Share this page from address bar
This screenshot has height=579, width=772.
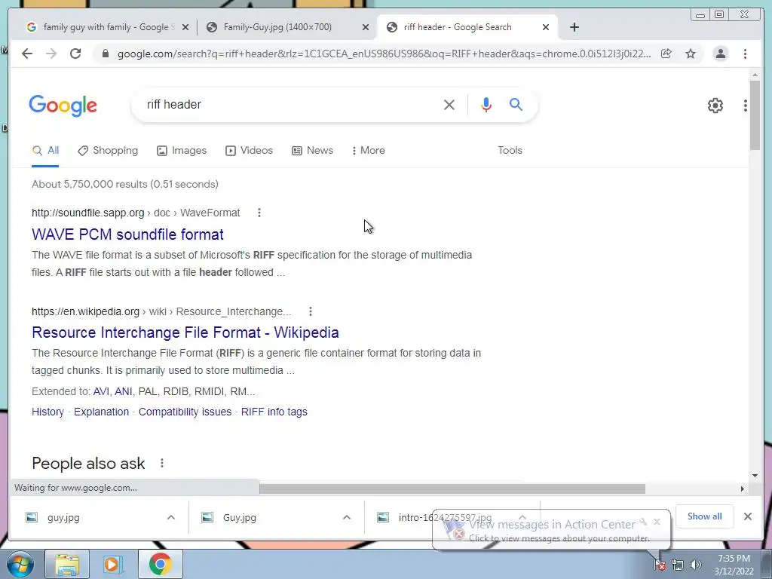[x=666, y=54]
